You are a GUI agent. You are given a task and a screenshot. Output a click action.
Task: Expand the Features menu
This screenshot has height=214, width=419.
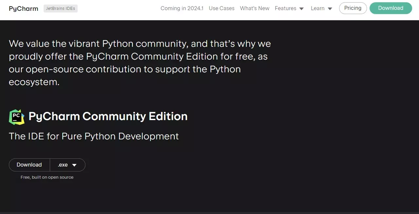[289, 9]
